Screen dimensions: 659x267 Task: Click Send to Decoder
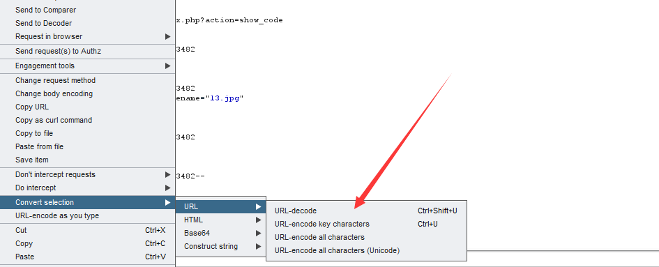point(87,23)
